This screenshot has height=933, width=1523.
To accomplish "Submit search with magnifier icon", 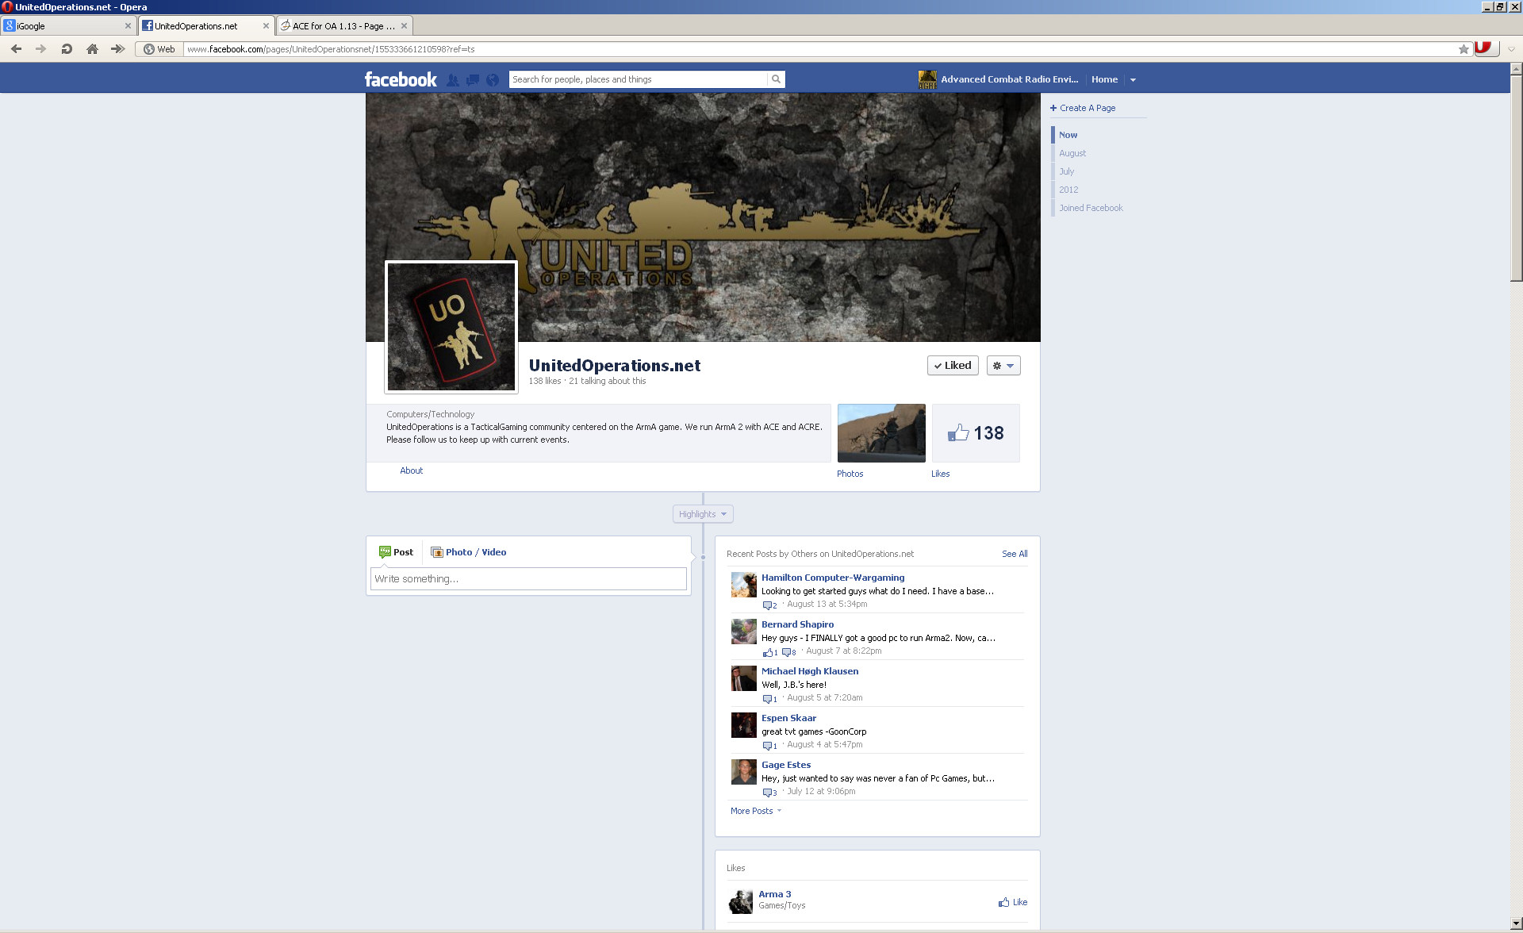I will 777,79.
